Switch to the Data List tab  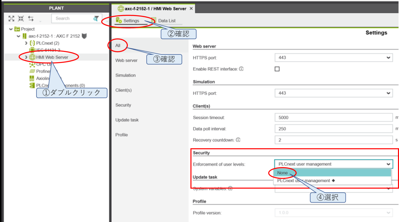coord(167,21)
